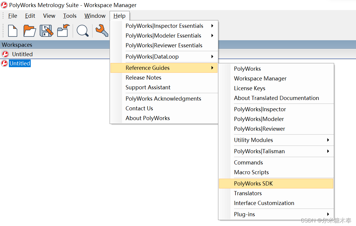Open License Keys guide
The image size is (356, 226).
[x=276, y=88]
